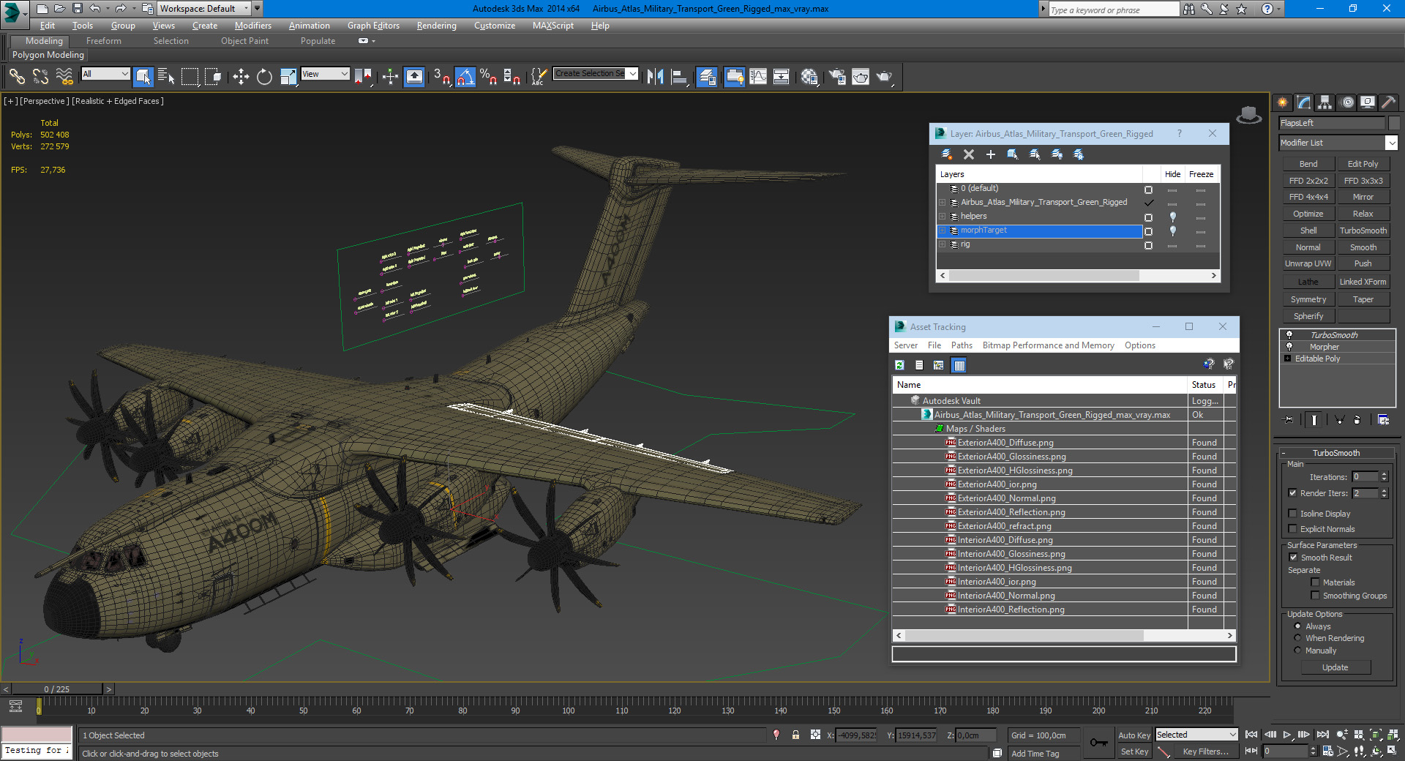The width and height of the screenshot is (1405, 761).
Task: Delete highlighted layer with X icon
Action: [x=969, y=154]
